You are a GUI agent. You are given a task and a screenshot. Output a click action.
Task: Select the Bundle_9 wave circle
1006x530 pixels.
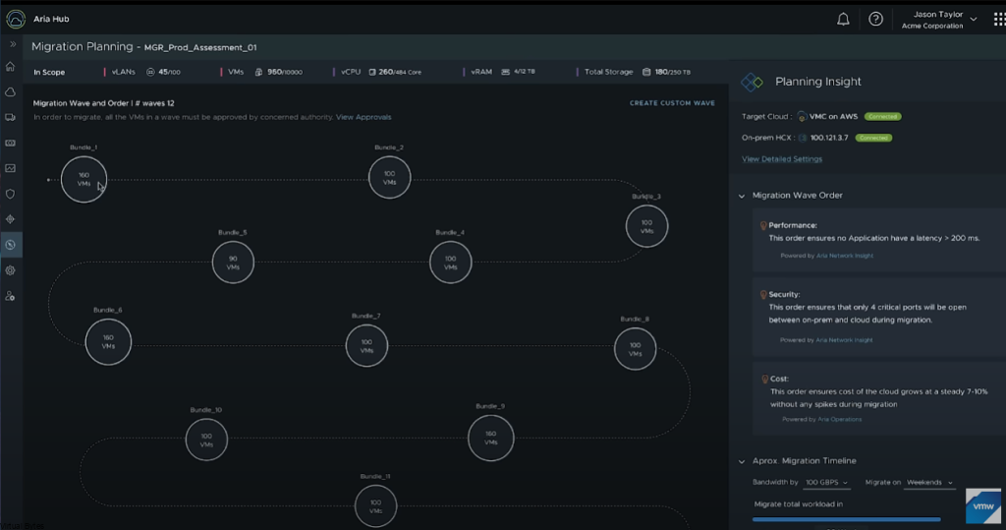(491, 439)
